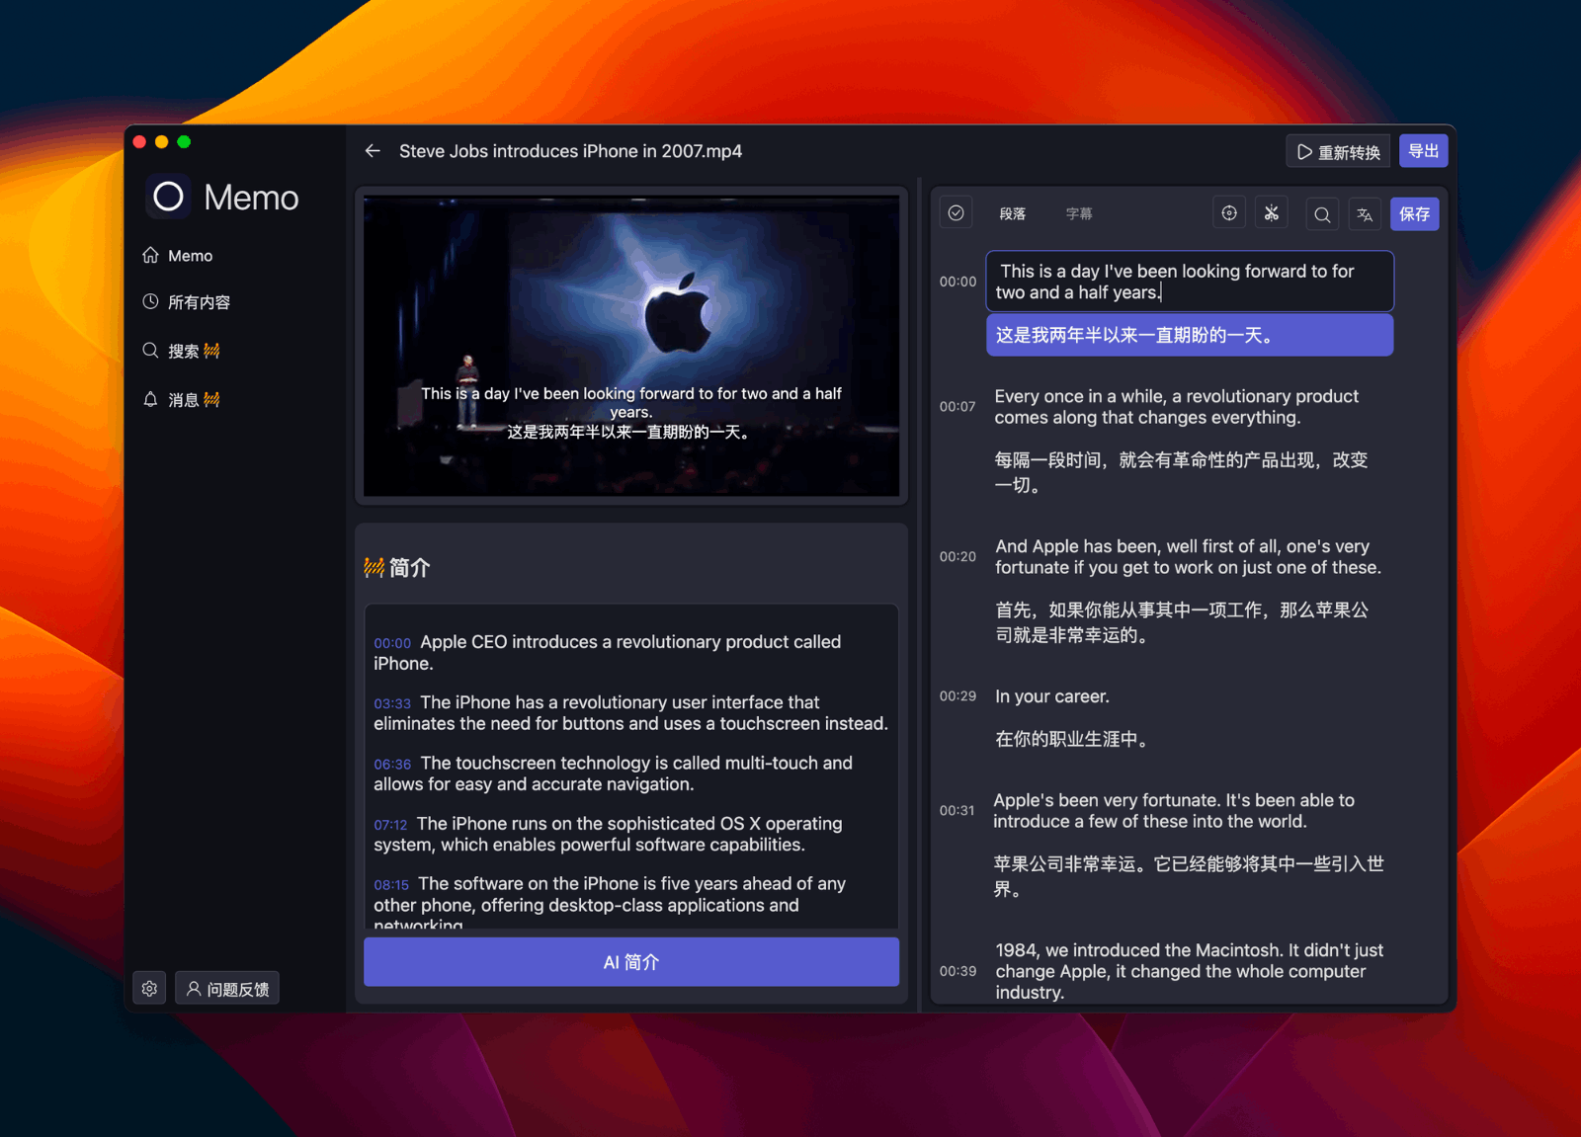This screenshot has width=1581, height=1137.
Task: Click the translation icon in the transcript toolbar
Action: coord(1365,214)
